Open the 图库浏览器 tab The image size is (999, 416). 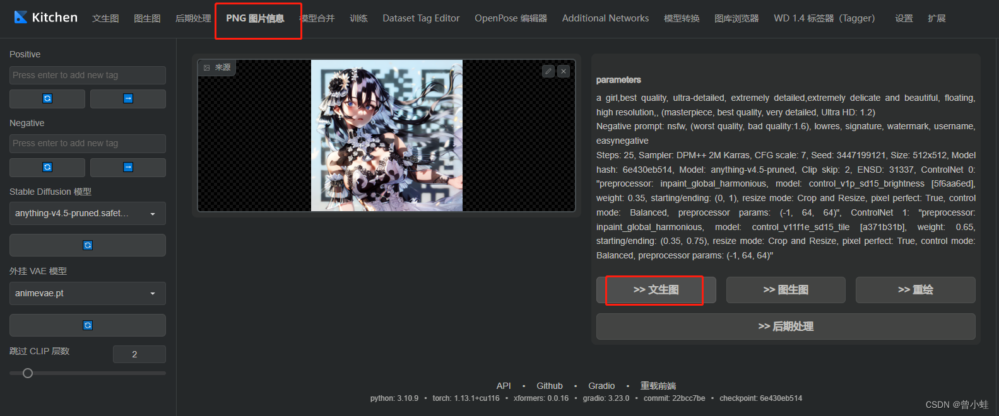(736, 18)
